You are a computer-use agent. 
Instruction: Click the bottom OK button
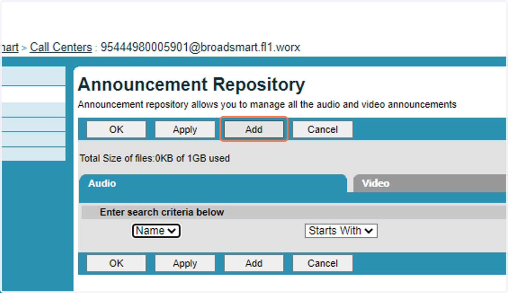coord(116,263)
